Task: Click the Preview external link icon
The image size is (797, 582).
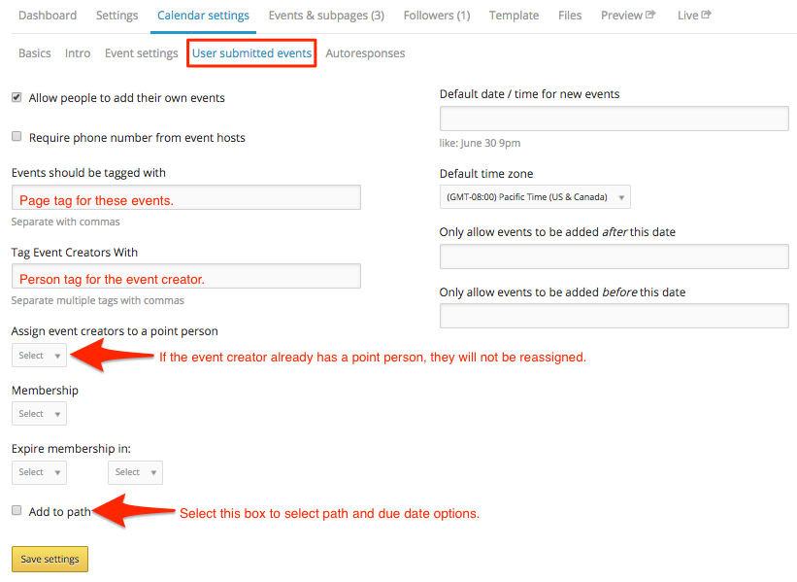Action: (650, 15)
